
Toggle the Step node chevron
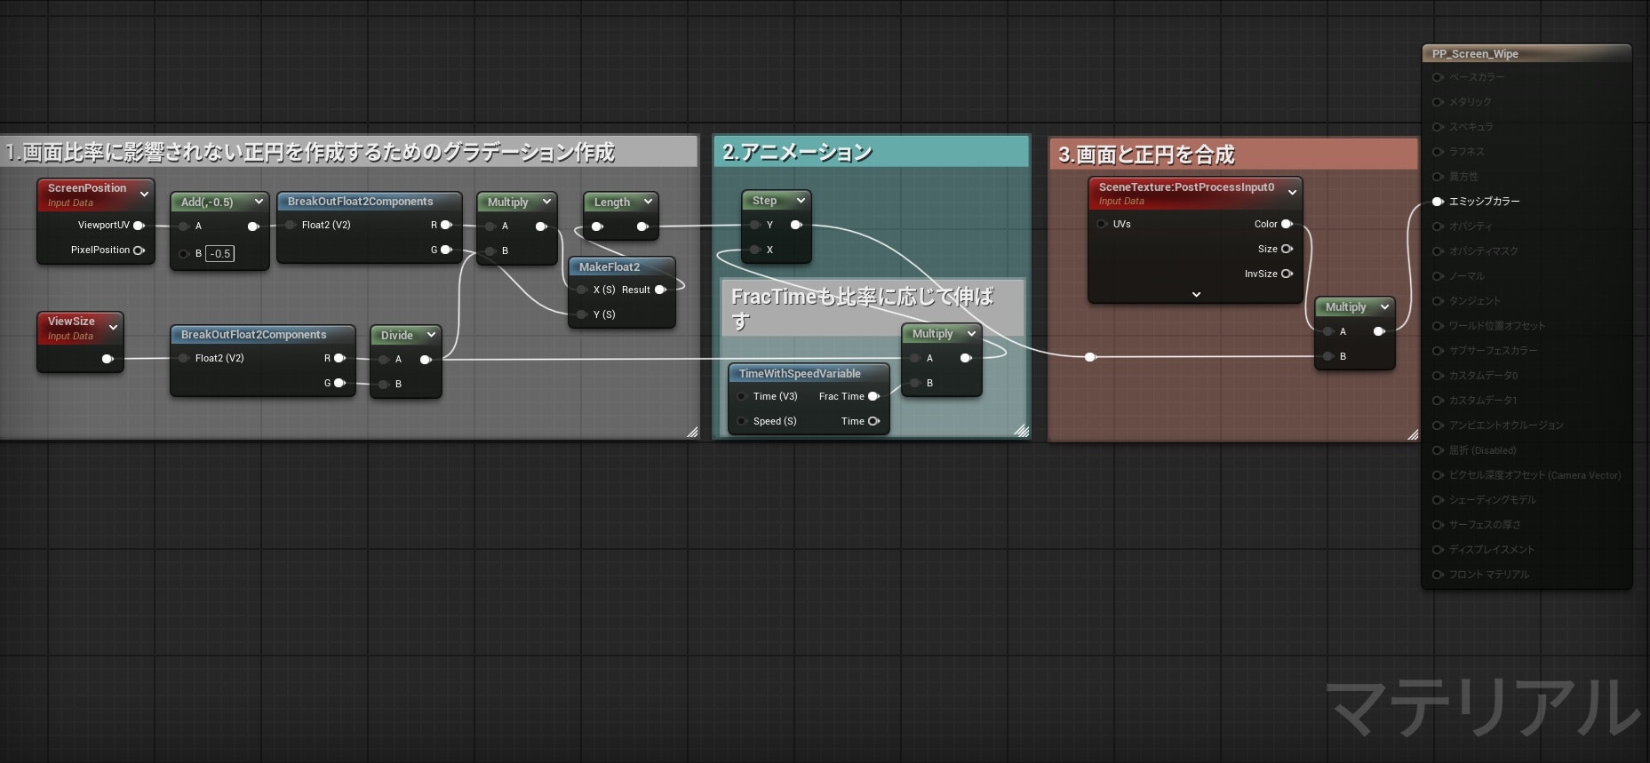[801, 200]
